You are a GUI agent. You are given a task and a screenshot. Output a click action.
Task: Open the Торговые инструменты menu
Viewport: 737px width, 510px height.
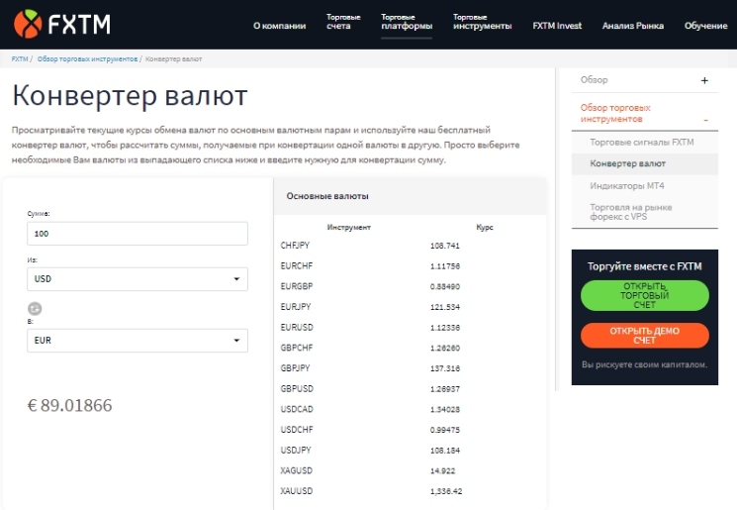[482, 22]
